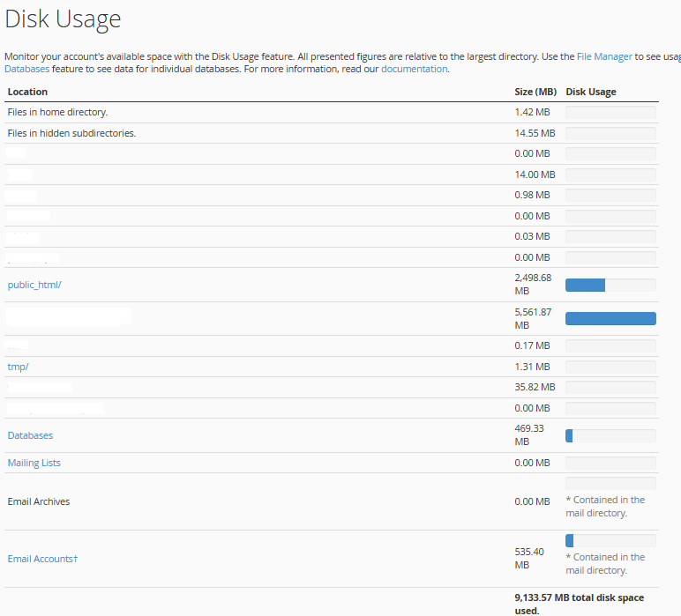Open the File Manager link

point(604,56)
